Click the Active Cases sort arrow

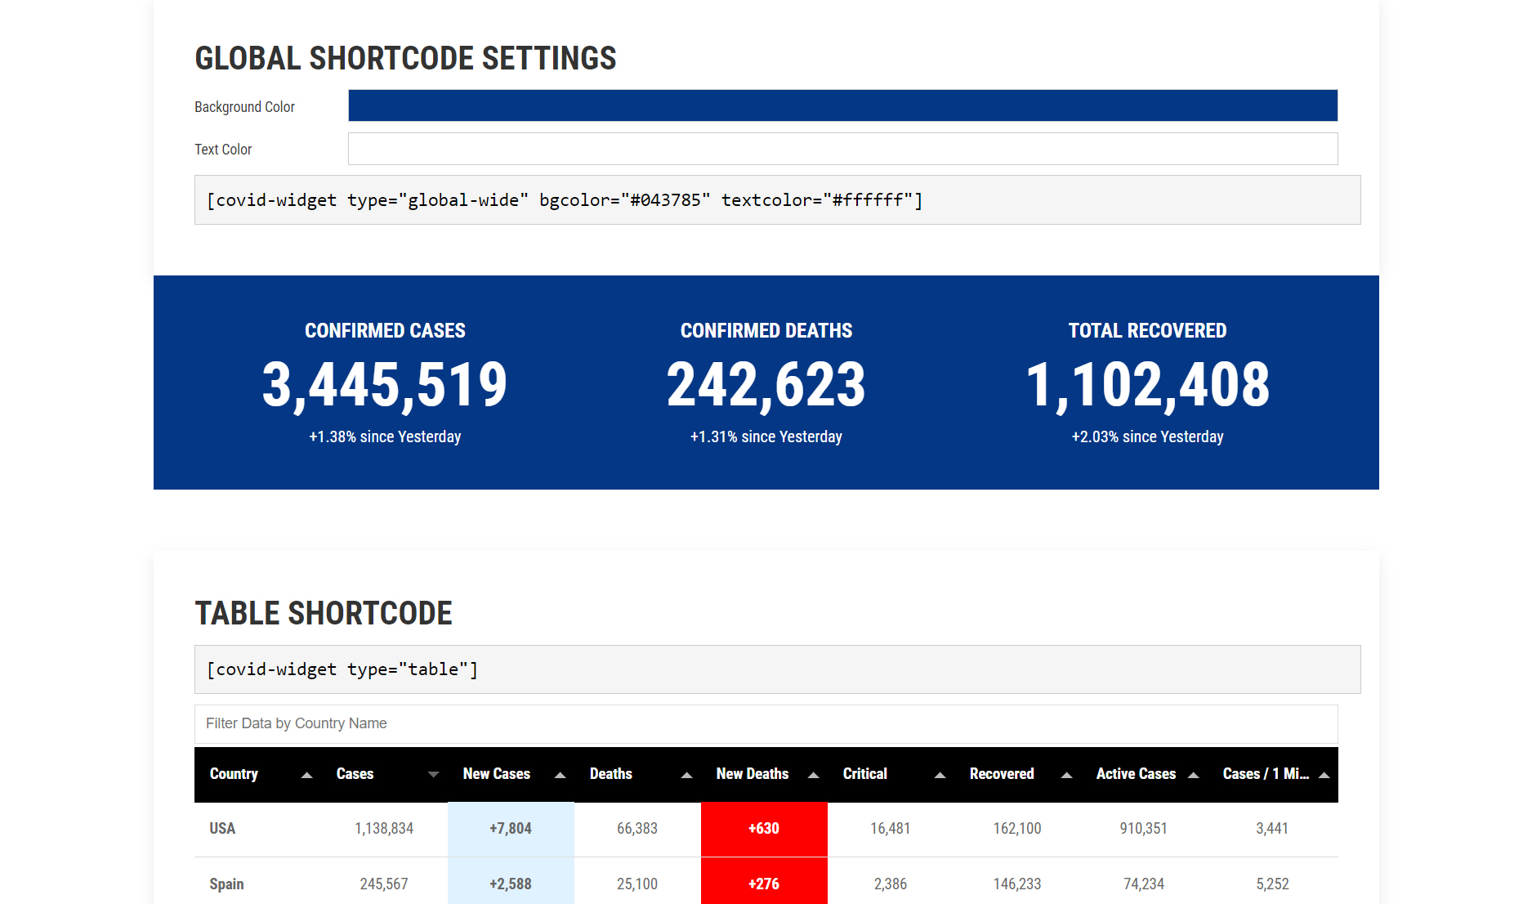pos(1194,775)
